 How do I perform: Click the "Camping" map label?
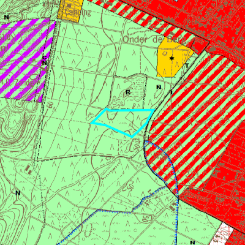click(x=78, y=12)
